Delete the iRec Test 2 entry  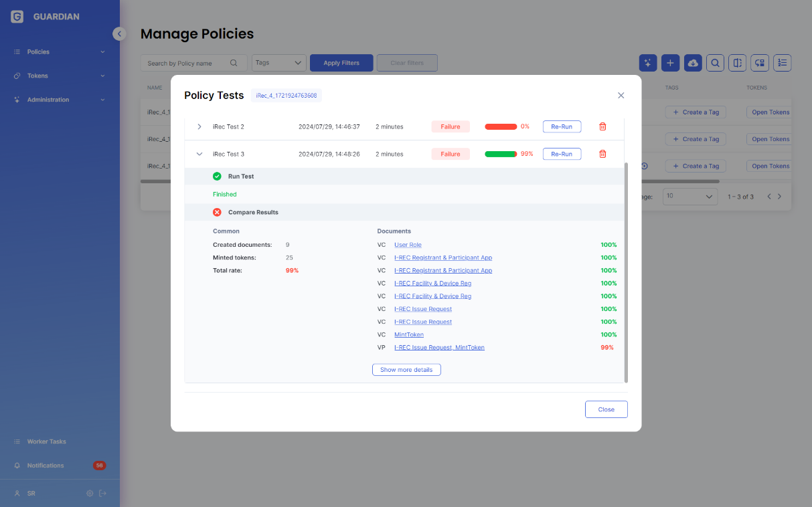(x=602, y=126)
